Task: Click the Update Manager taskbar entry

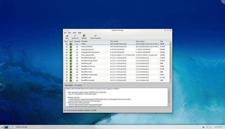Action: point(27,127)
